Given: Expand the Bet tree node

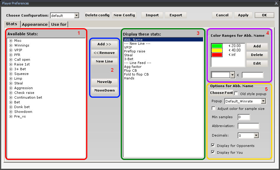Looking at the screenshot, I should click(x=11, y=102).
